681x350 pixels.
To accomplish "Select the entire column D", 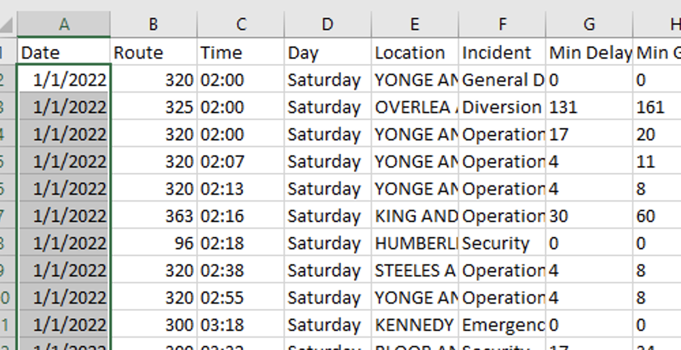I will click(328, 25).
